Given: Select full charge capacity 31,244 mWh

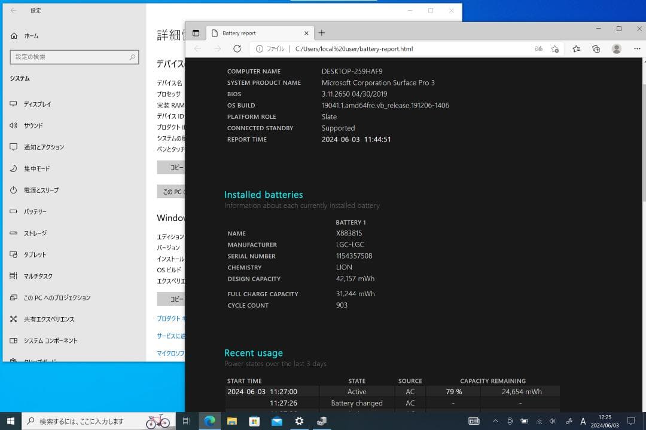Looking at the screenshot, I should click(x=355, y=294).
